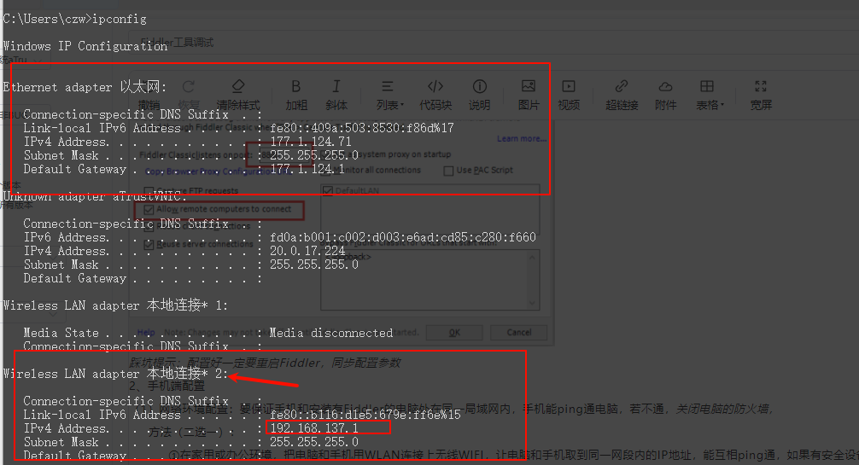Viewport: 859px width, 465px height.
Task: Toggle Reuse server connections checkbox
Action: click(149, 244)
